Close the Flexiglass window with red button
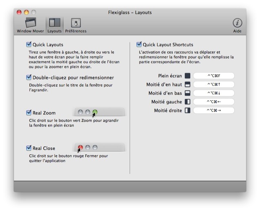The width and height of the screenshot is (260, 211). (x=19, y=12)
